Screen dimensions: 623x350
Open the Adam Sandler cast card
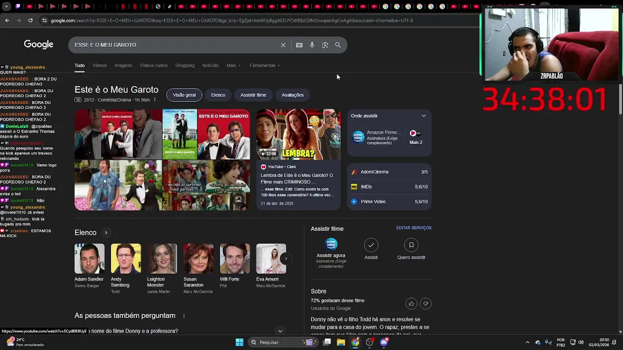[89, 266]
